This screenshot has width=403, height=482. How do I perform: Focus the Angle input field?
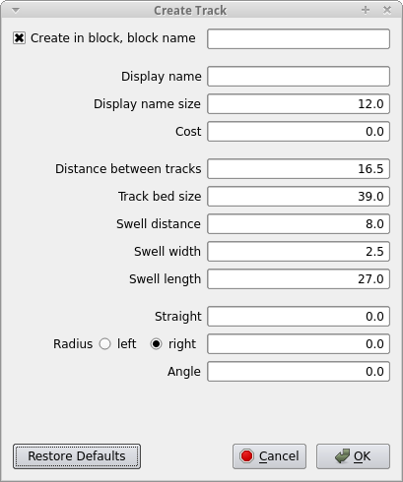coord(299,372)
